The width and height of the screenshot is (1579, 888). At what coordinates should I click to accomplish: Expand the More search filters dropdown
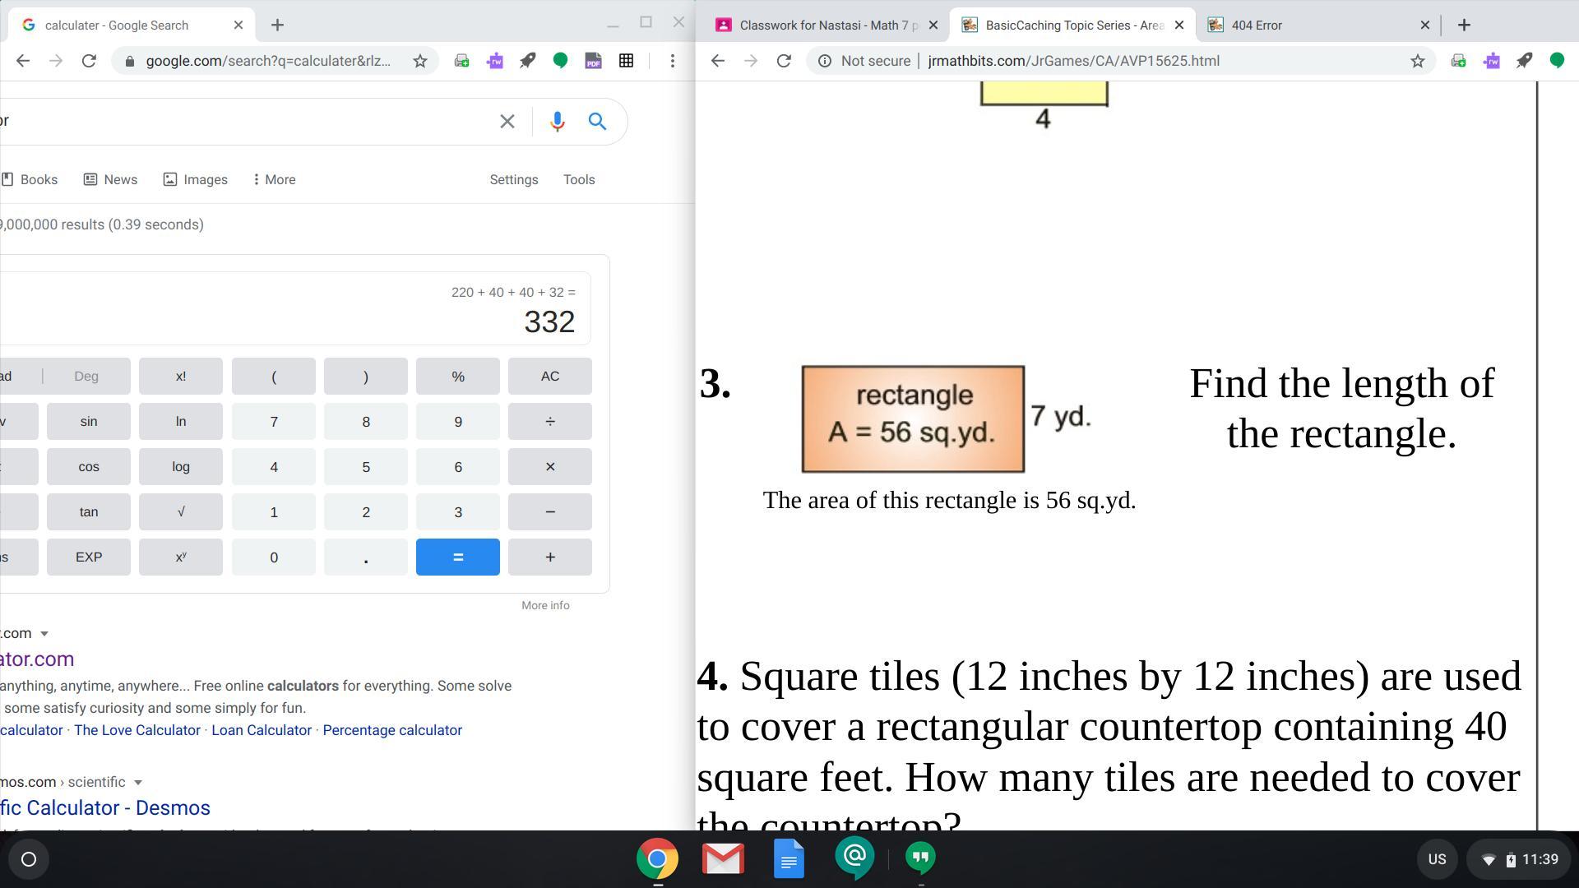click(275, 179)
